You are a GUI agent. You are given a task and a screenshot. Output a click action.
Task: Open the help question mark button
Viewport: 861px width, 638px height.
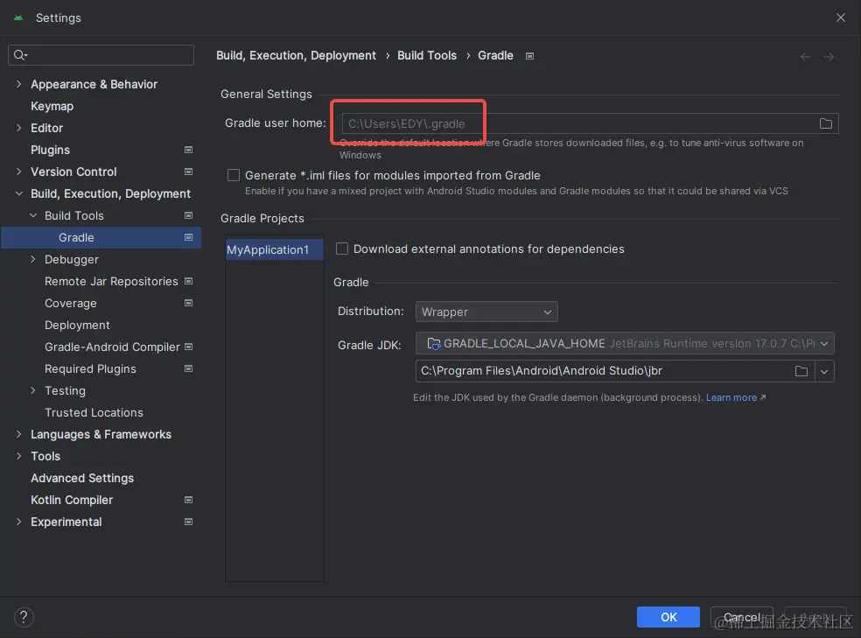click(x=24, y=617)
